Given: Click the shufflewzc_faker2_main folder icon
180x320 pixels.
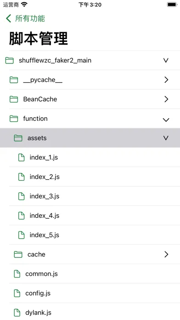Looking at the screenshot, I should [9, 60].
